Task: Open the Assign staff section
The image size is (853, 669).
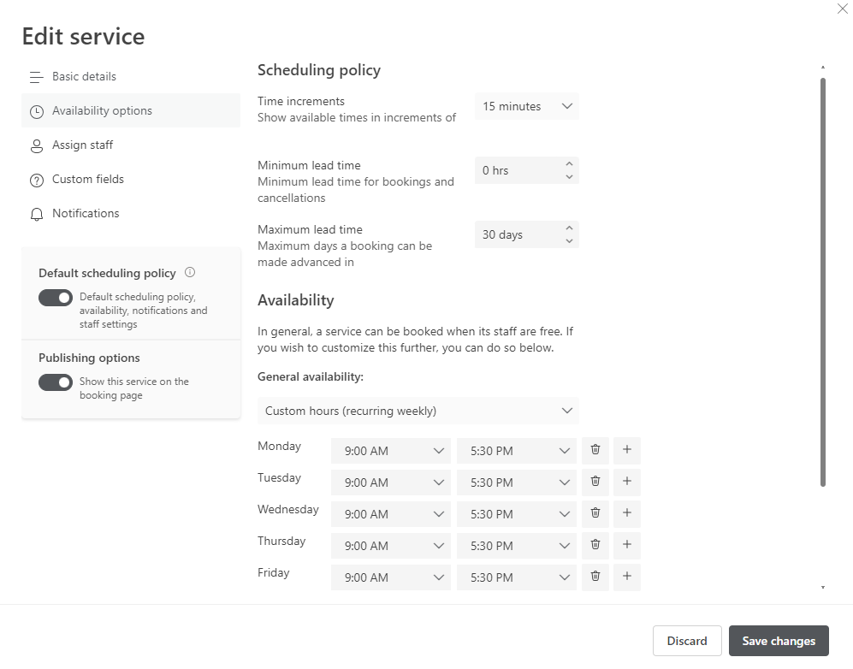Action: click(82, 145)
